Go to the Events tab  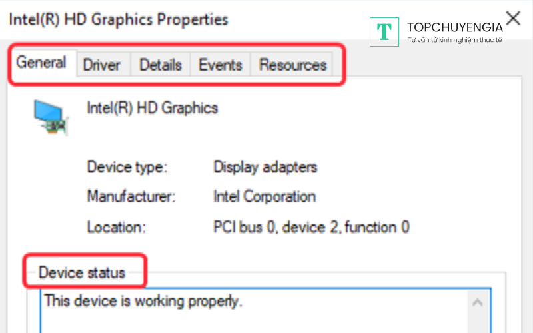coord(220,65)
